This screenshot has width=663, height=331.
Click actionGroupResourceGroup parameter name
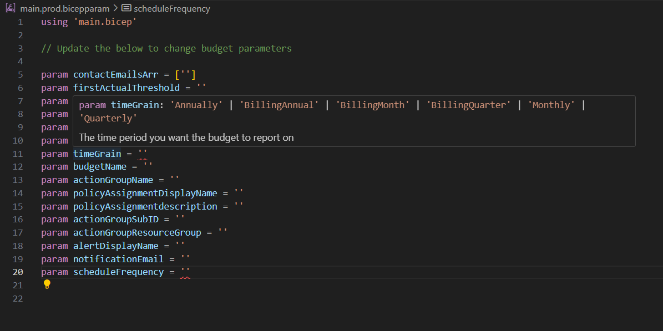(137, 232)
